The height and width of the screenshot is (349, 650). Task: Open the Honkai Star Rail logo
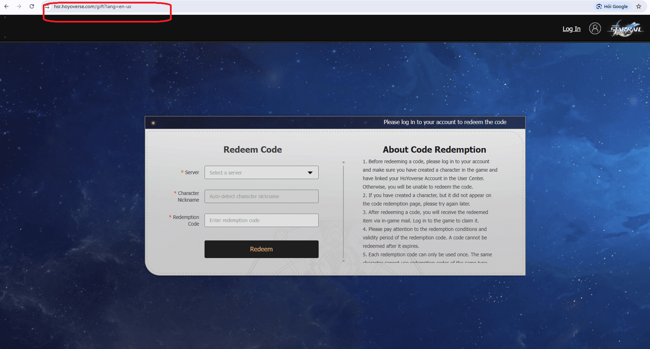pyautogui.click(x=626, y=29)
